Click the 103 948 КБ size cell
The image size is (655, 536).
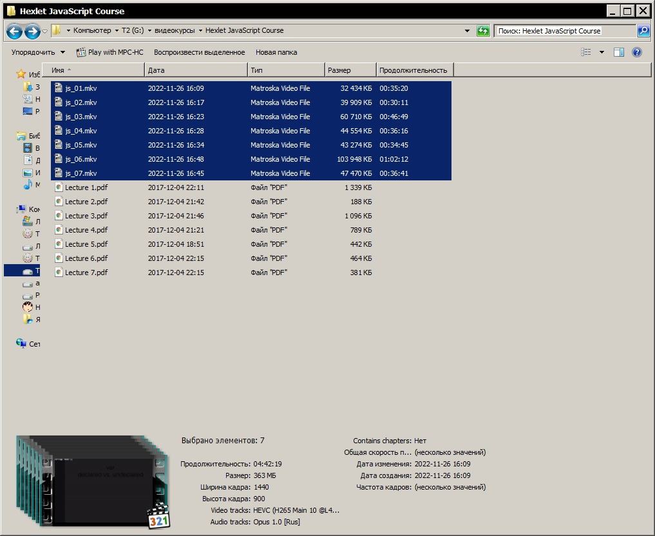(x=354, y=159)
